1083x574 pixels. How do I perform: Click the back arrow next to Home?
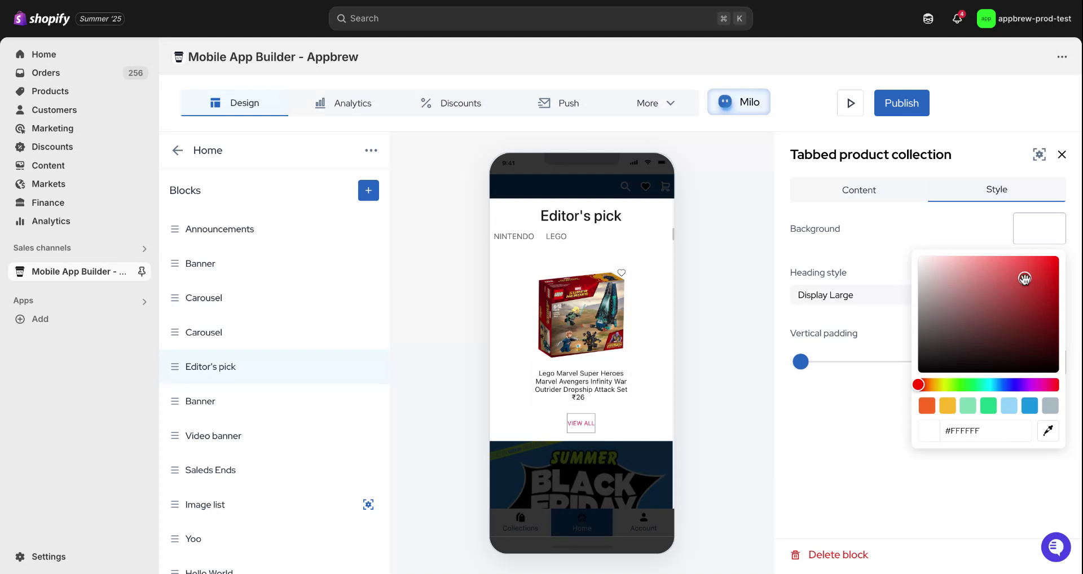[178, 151]
